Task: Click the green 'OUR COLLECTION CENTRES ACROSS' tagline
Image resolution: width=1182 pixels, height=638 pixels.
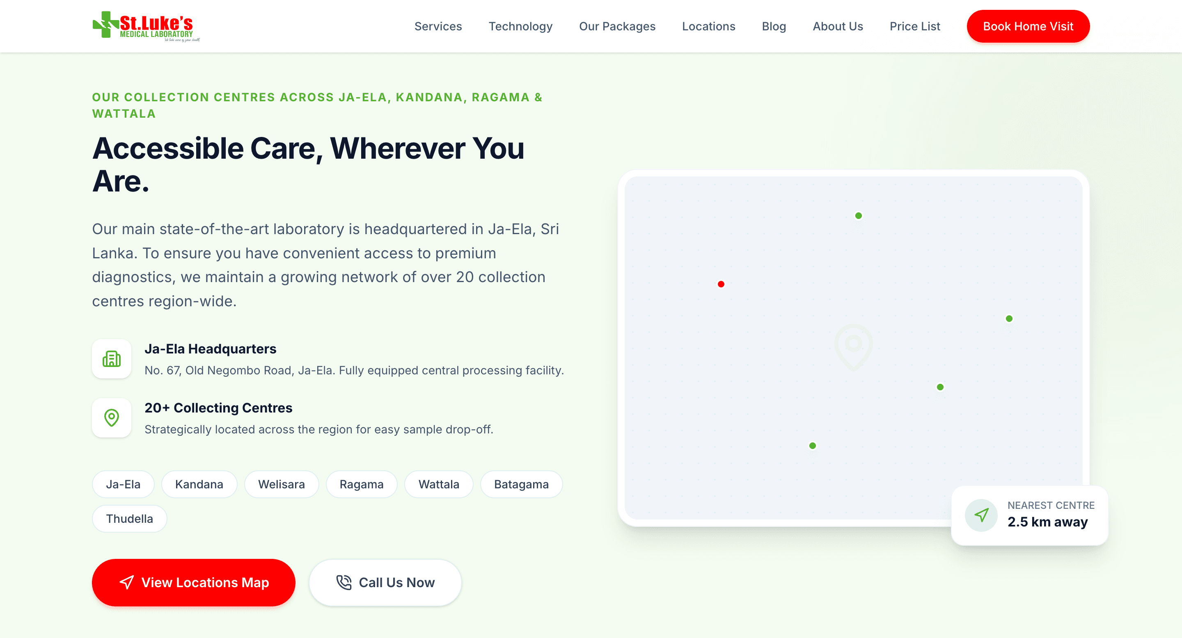Action: 317,105
